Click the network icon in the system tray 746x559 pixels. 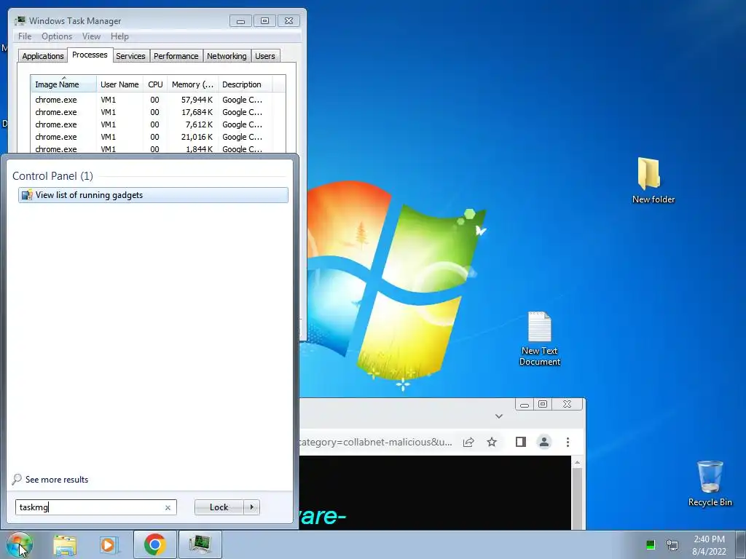pos(672,544)
